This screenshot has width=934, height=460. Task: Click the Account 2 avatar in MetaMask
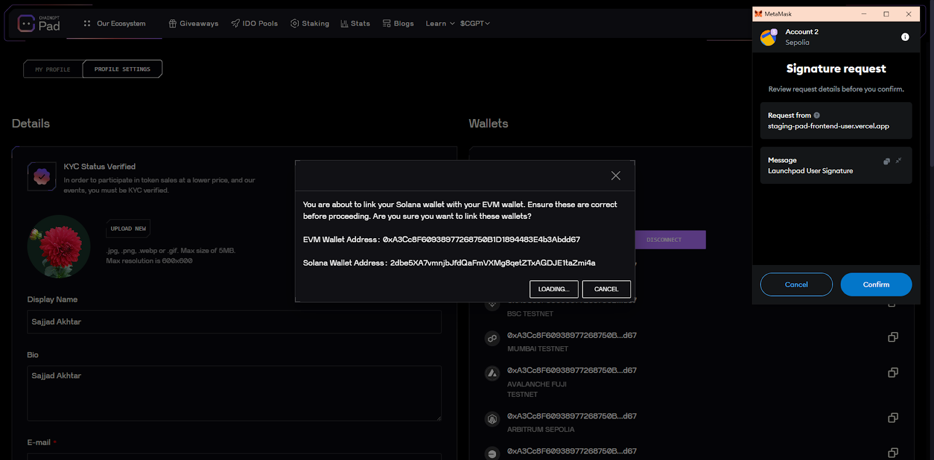click(x=769, y=37)
